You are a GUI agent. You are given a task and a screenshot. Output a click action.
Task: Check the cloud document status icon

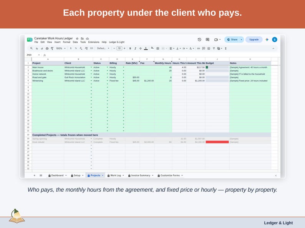[x=88, y=39]
